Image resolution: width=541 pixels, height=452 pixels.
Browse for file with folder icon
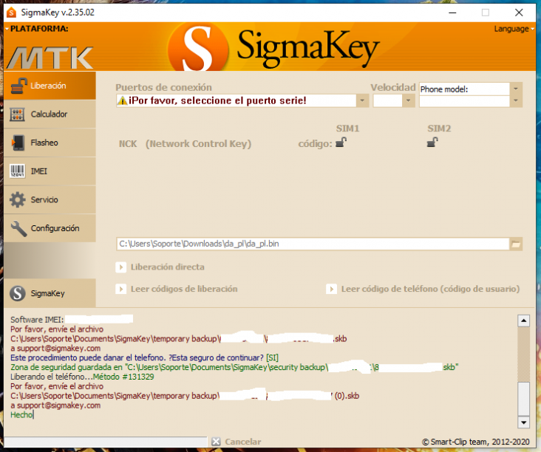coord(516,244)
